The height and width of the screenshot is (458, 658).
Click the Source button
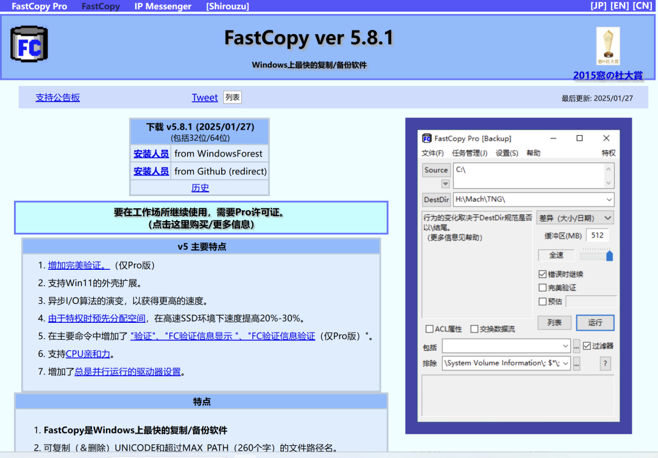436,170
